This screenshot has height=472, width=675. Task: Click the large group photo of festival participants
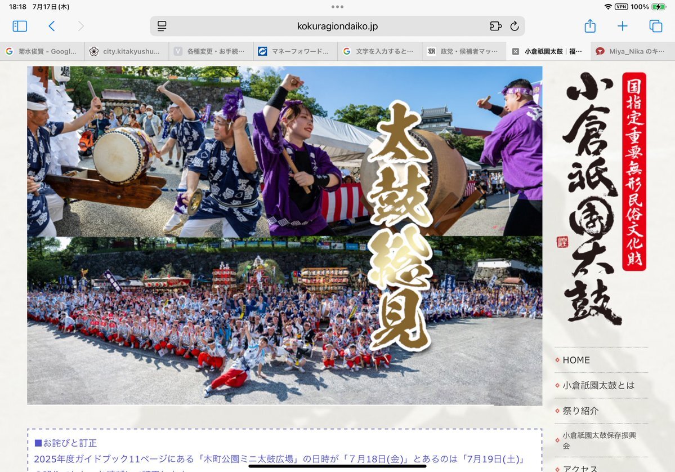tap(284, 320)
